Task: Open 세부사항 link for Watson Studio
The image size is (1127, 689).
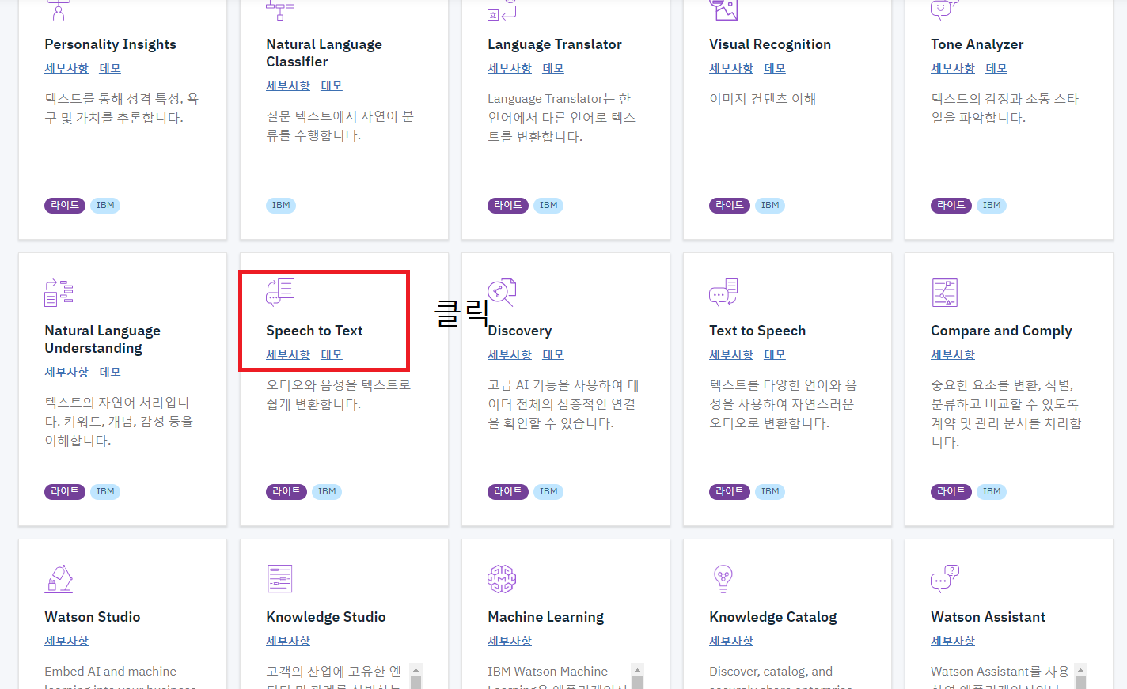Action: (66, 642)
